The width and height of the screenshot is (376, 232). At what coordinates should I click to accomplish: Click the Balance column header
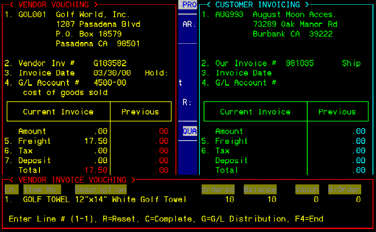point(260,190)
